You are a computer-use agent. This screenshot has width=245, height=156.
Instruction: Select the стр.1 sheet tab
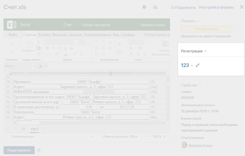click(34, 129)
